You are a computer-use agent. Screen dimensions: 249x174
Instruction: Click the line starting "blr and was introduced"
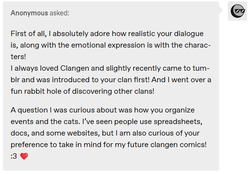coord(111,80)
